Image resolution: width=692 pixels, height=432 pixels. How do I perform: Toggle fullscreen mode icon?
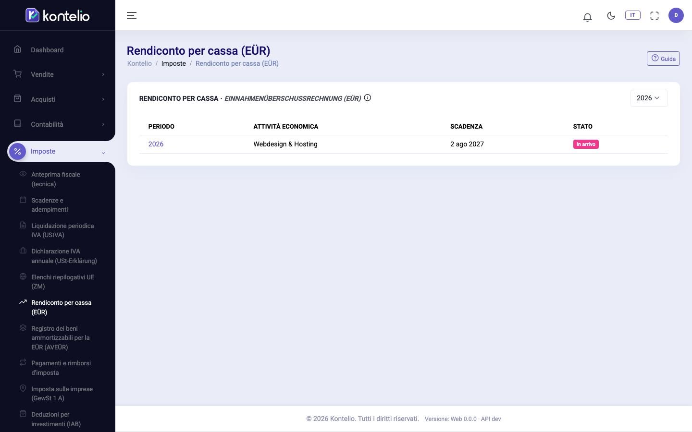655,15
